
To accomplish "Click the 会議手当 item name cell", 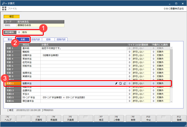I will point(31,90).
